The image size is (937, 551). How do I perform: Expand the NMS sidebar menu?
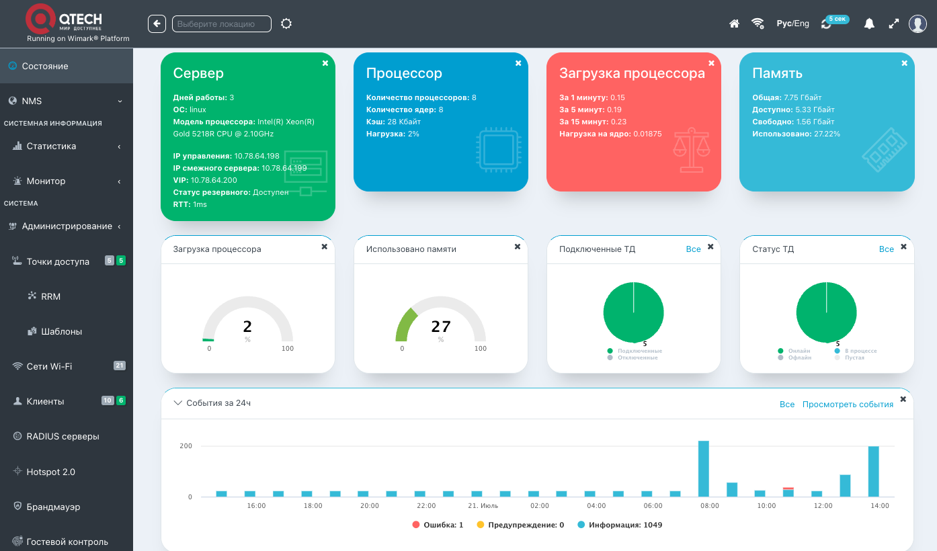point(66,101)
